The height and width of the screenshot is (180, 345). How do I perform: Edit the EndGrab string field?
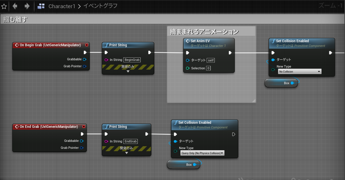coord(131,141)
